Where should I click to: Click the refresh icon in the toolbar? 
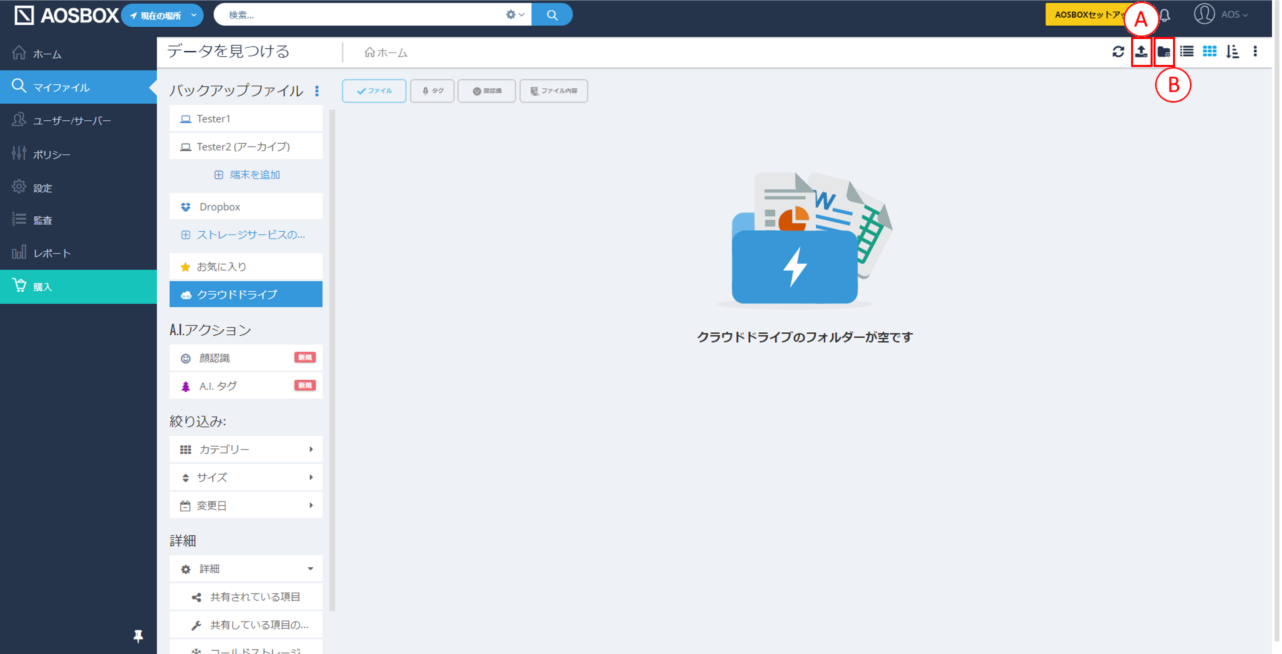1118,52
